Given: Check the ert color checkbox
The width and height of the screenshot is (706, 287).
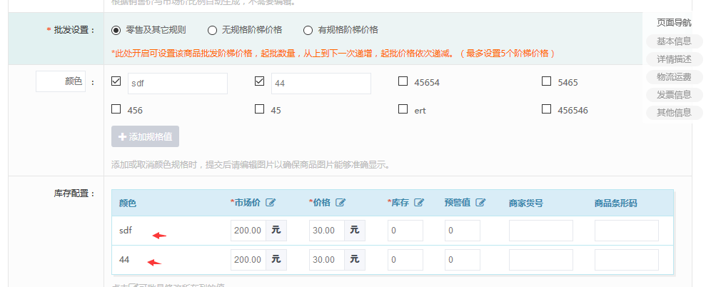Looking at the screenshot, I should (x=403, y=109).
